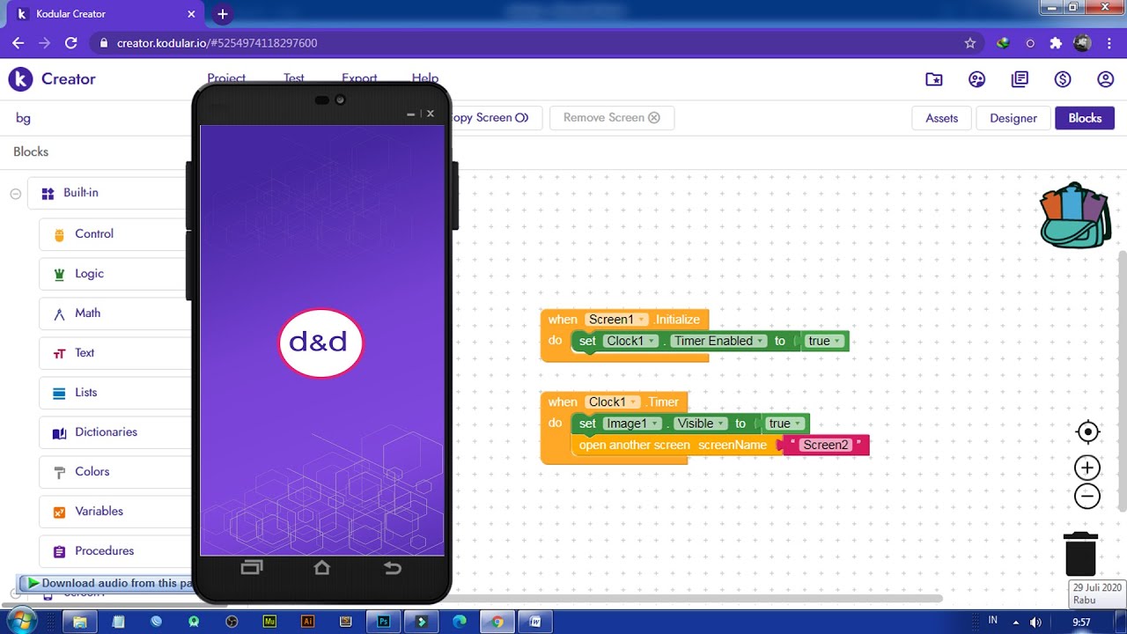Open the Chrome extensions puzzle icon
Viewport: 1127px width, 634px height.
[x=1056, y=43]
